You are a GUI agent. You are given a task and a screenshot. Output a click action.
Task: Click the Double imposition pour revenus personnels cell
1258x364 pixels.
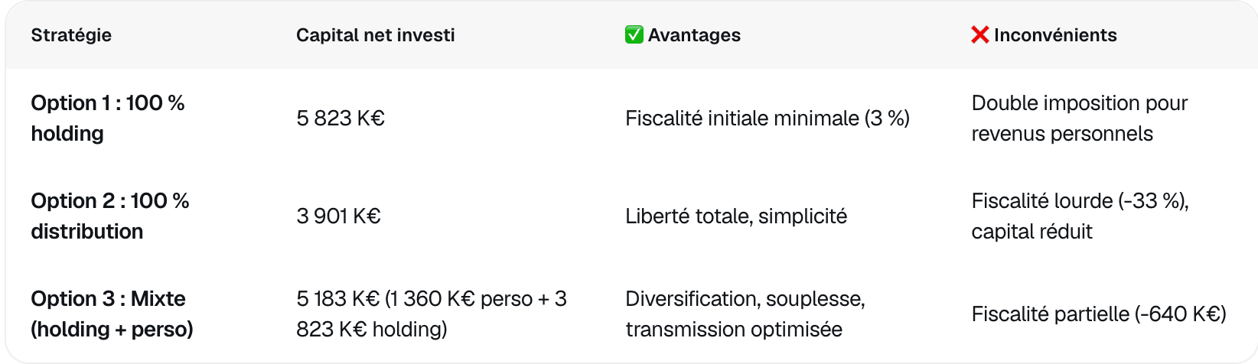[1079, 118]
